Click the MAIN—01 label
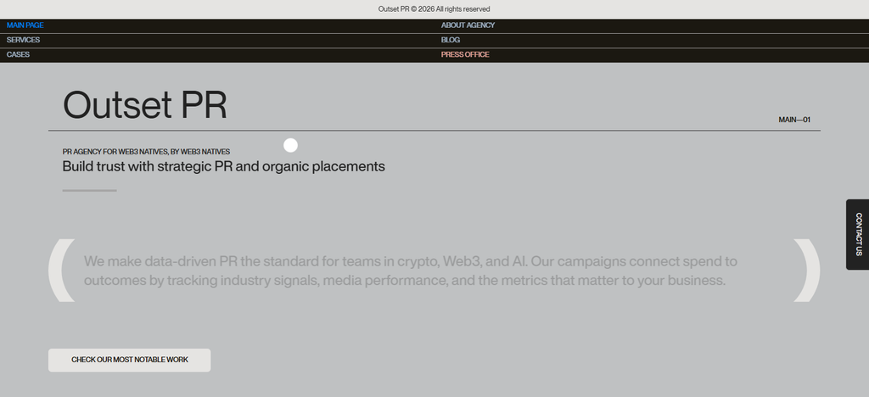 tap(794, 120)
